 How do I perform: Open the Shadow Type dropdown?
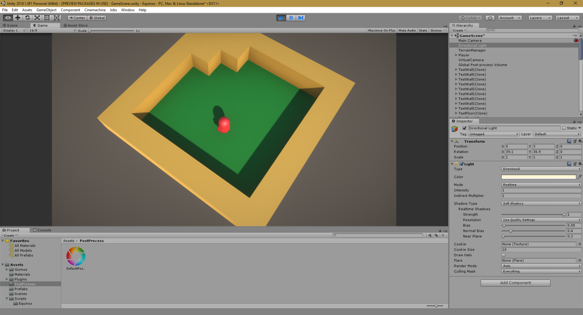click(x=541, y=204)
